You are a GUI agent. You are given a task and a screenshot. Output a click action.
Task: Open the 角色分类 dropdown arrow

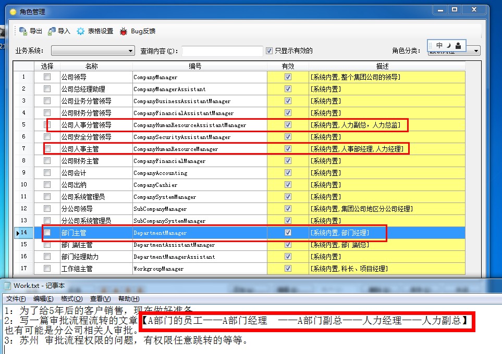point(476,51)
